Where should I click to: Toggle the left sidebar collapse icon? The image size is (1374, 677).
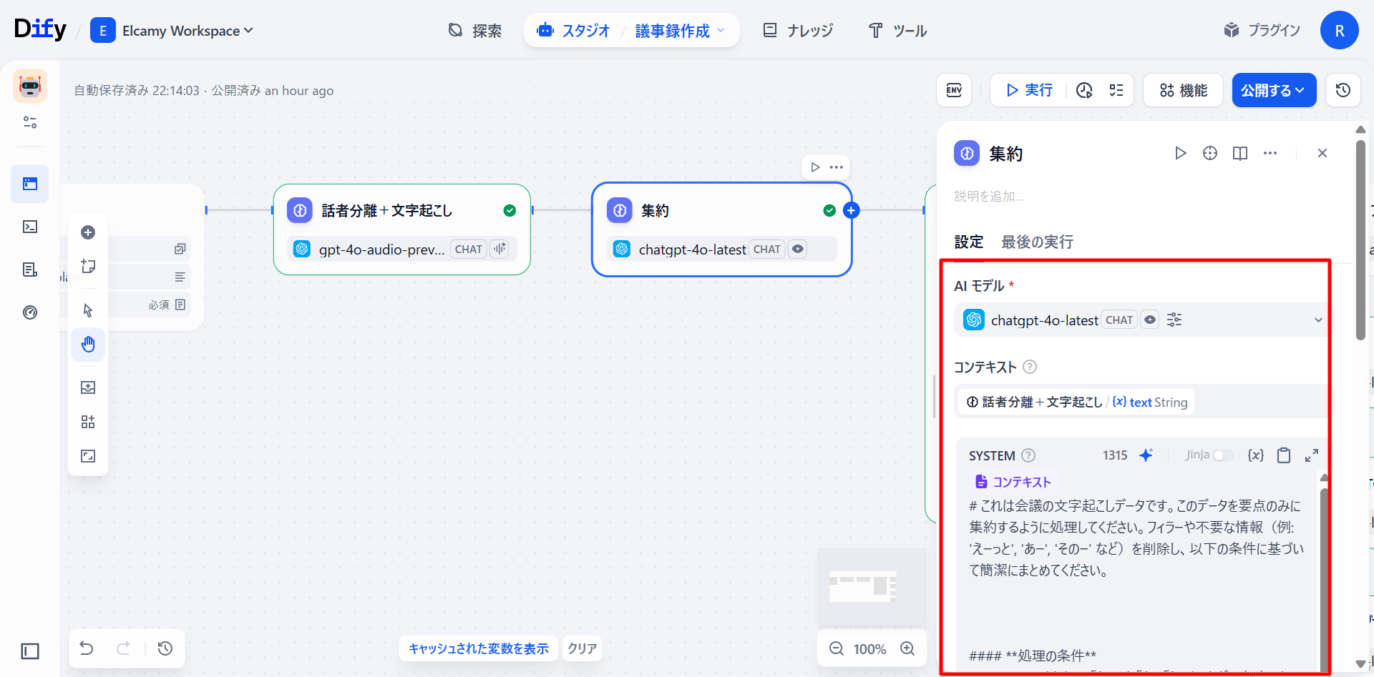pyautogui.click(x=30, y=651)
